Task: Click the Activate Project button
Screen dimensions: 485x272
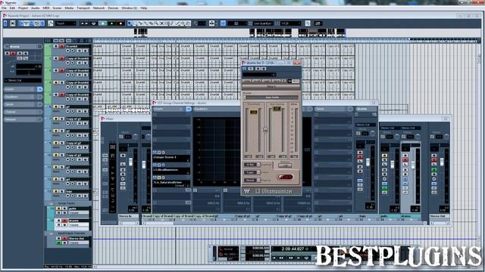Action: tap(5, 23)
